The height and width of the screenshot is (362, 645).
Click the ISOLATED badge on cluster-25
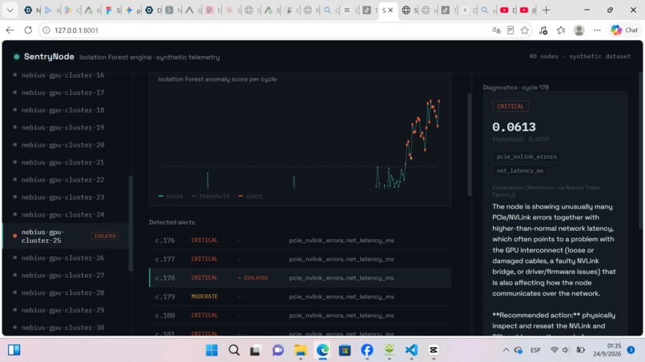[x=105, y=236]
